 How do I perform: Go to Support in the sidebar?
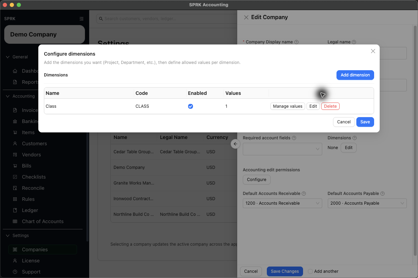pyautogui.click(x=42, y=272)
